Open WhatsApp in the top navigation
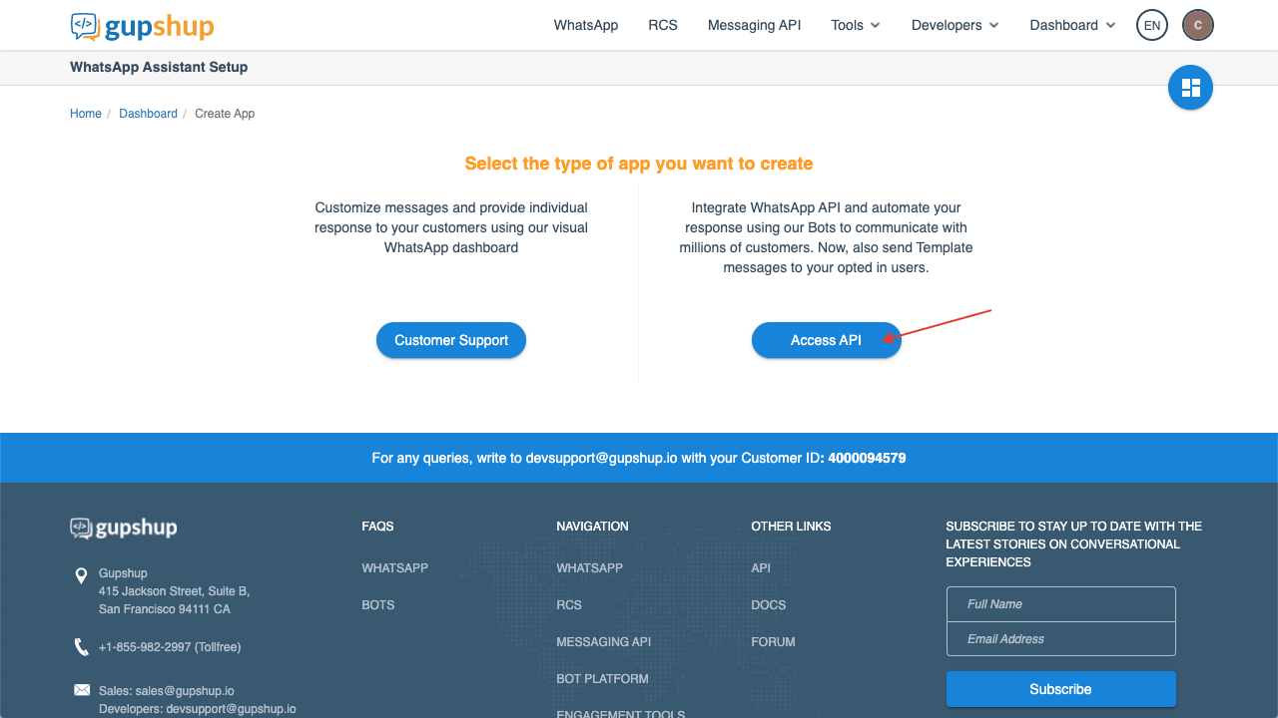Screen dimensions: 1278x718 coord(586,25)
